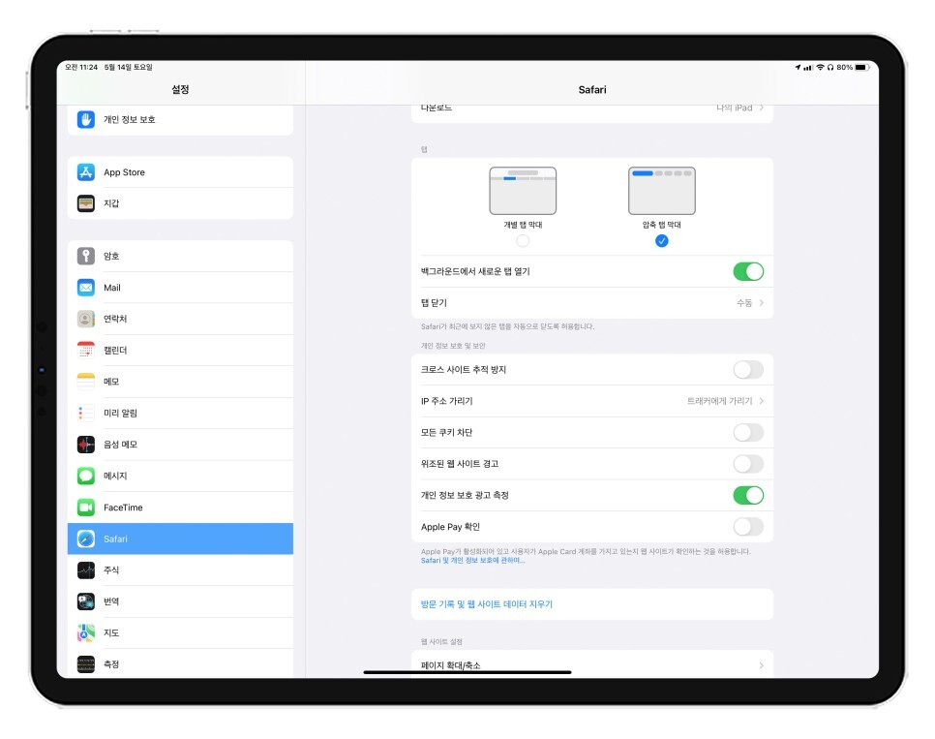Open the Mail envelope icon

[x=86, y=288]
